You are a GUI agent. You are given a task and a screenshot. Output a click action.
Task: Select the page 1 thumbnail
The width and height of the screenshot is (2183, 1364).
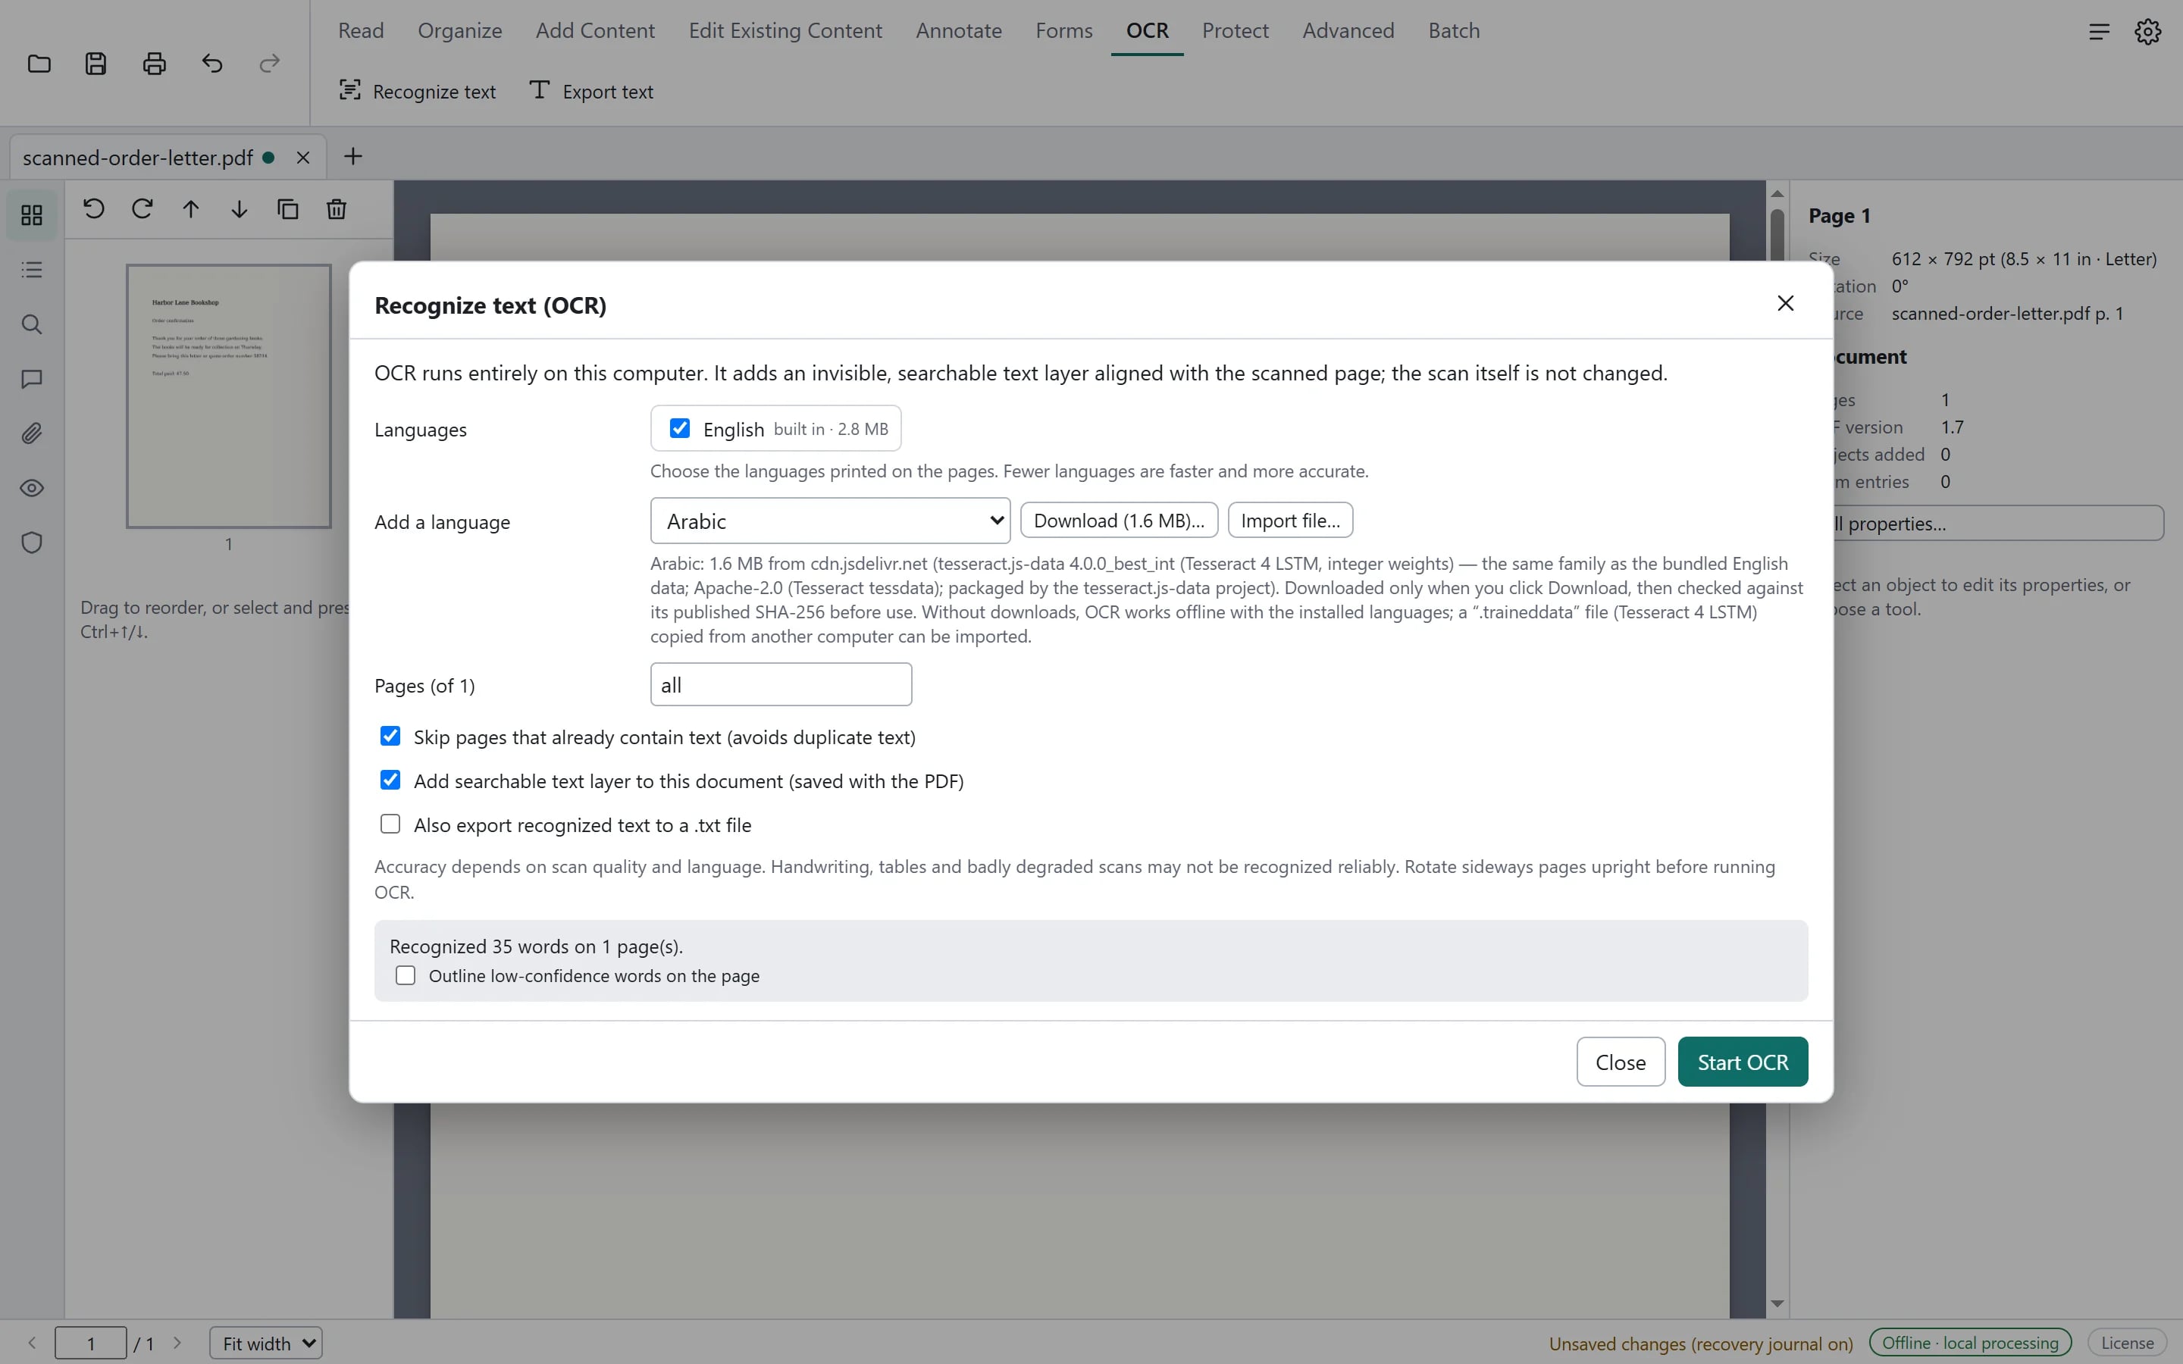[229, 396]
